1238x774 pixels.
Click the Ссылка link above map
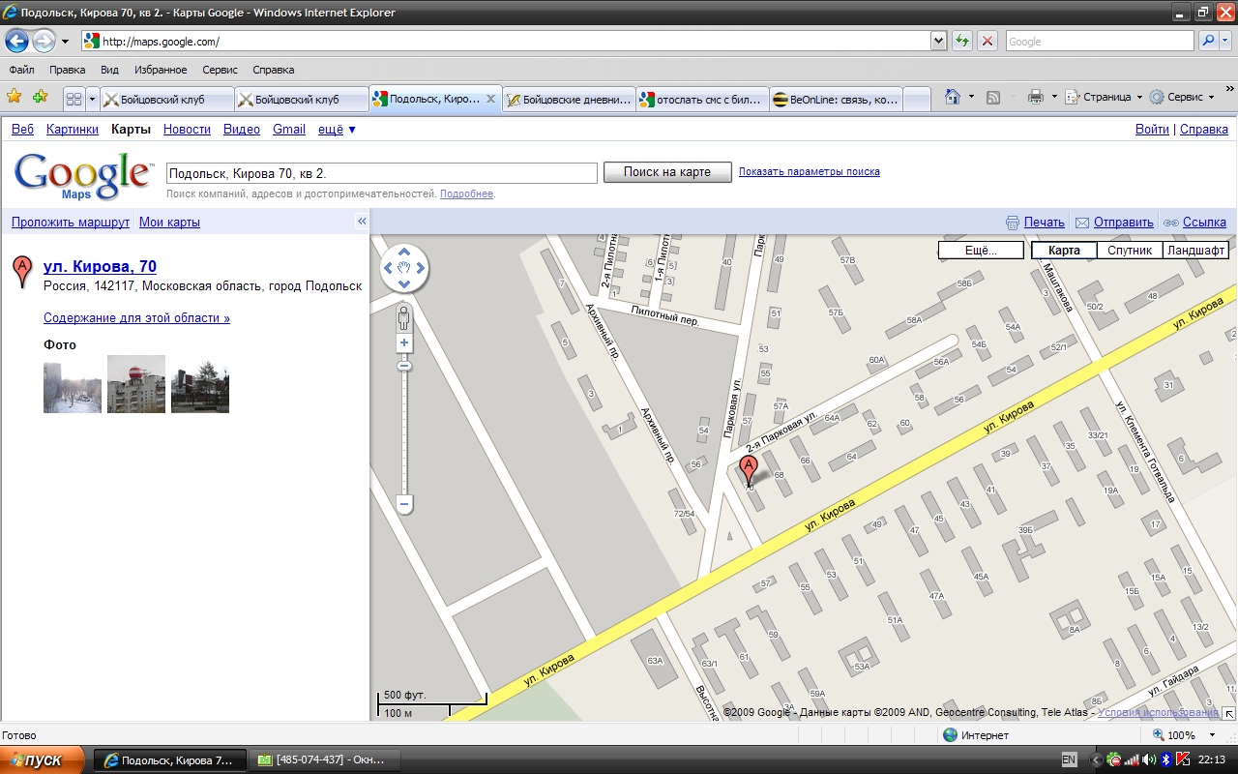pyautogui.click(x=1204, y=222)
